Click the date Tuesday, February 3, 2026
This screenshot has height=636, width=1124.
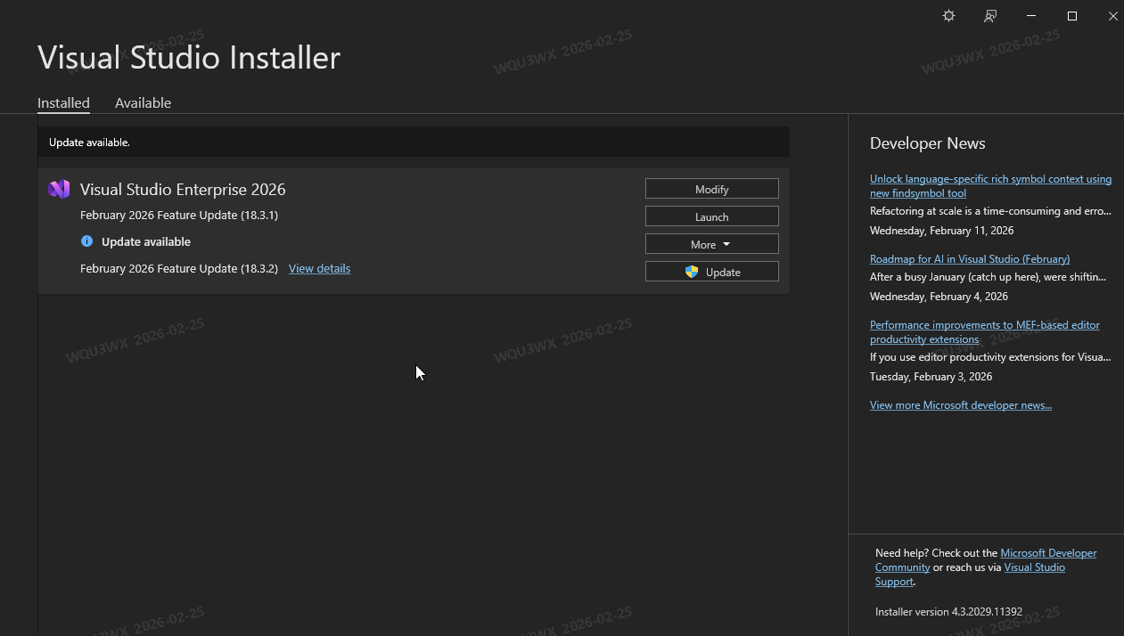(x=931, y=377)
